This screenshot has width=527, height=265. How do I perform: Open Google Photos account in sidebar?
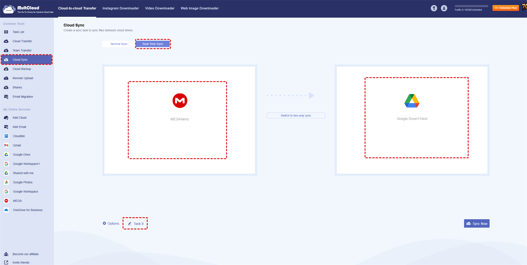click(x=23, y=182)
